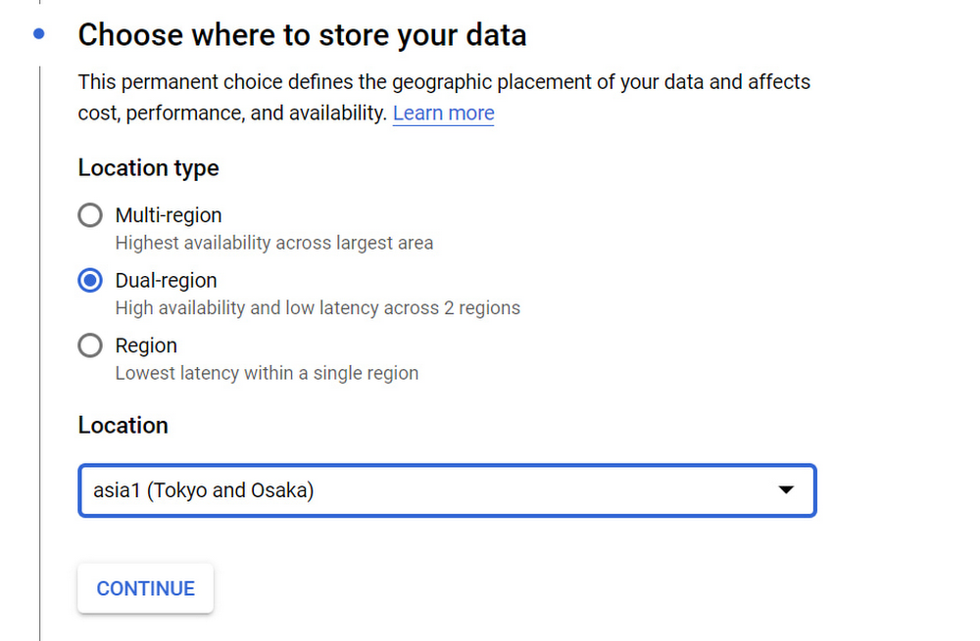The height and width of the screenshot is (641, 980).
Task: Click the dropdown arrow on the location selector
Action: pyautogui.click(x=787, y=490)
